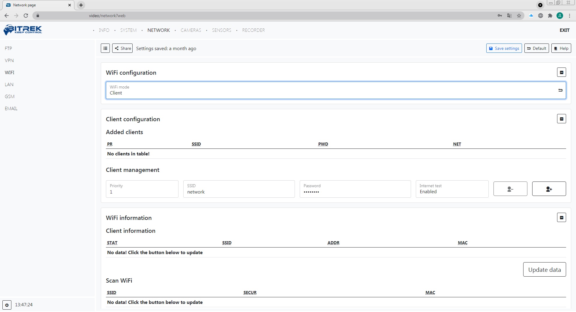
Task: Collapse the WiFi information section
Action: click(561, 217)
